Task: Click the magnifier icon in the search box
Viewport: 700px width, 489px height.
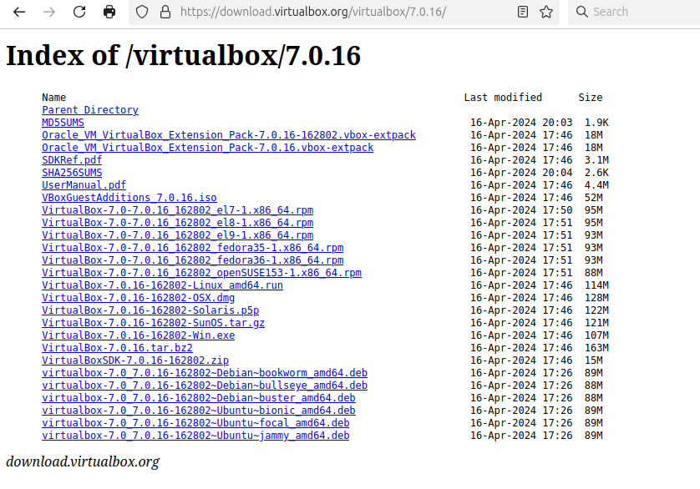Action: [581, 12]
